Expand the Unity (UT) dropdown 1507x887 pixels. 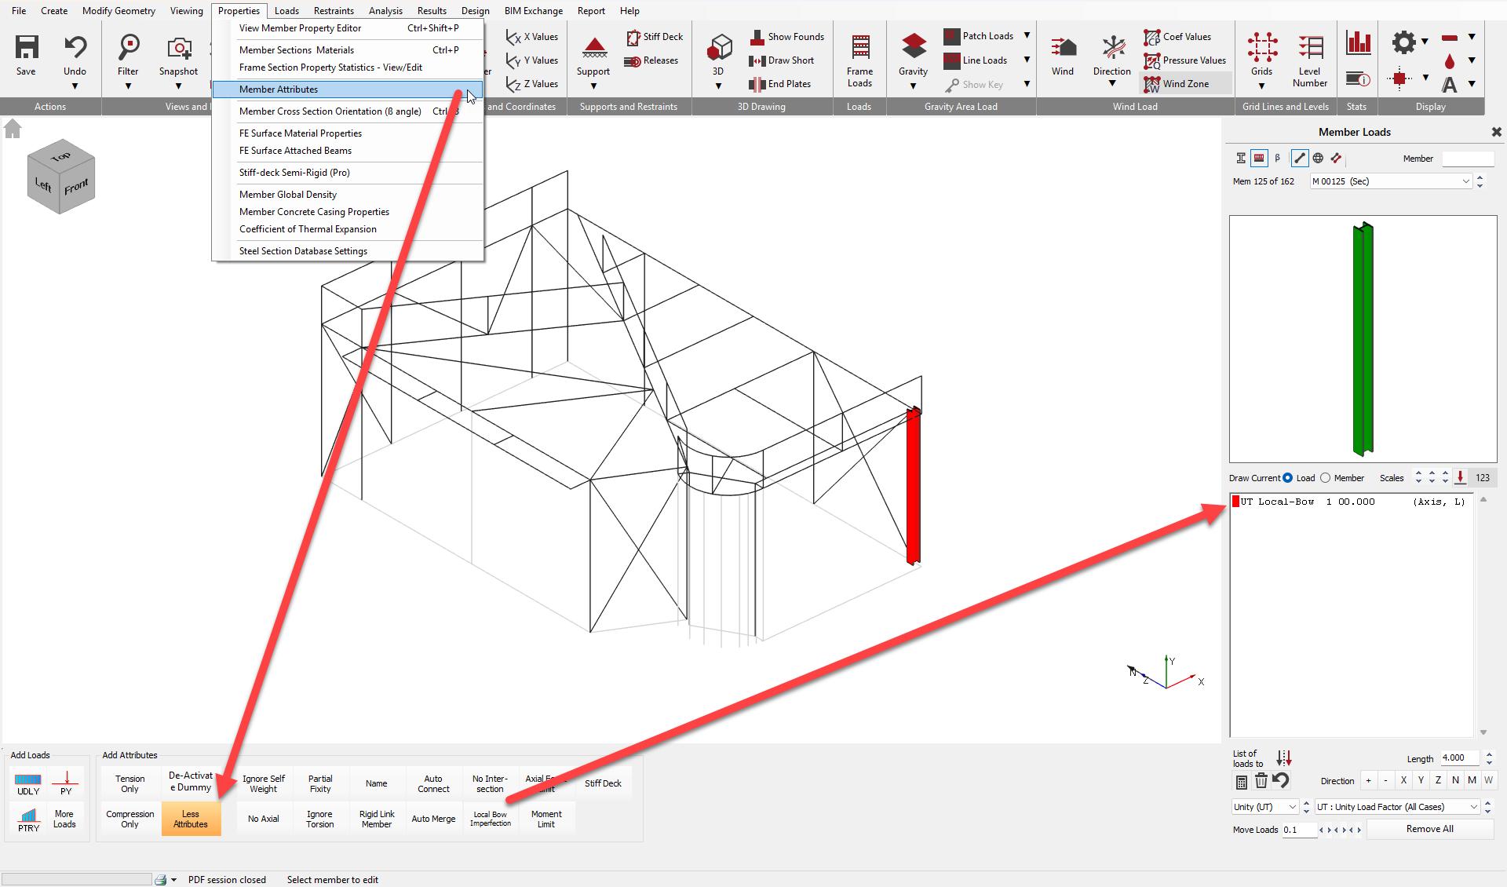[1292, 807]
